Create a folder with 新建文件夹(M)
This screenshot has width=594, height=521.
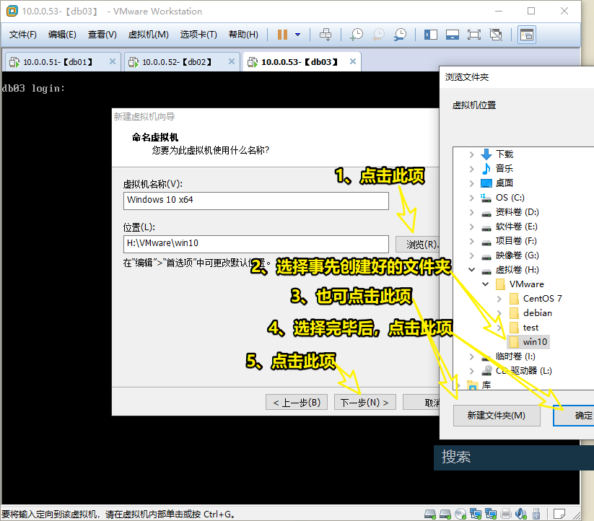(497, 416)
